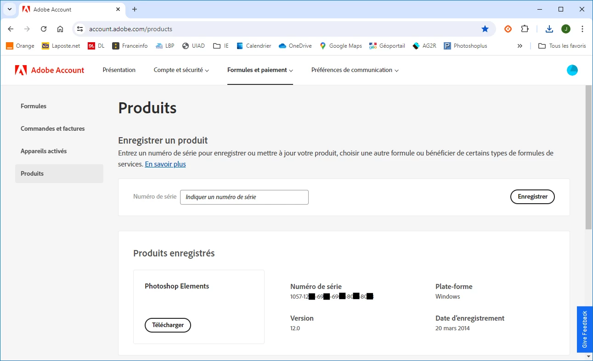Reload the page

[44, 29]
